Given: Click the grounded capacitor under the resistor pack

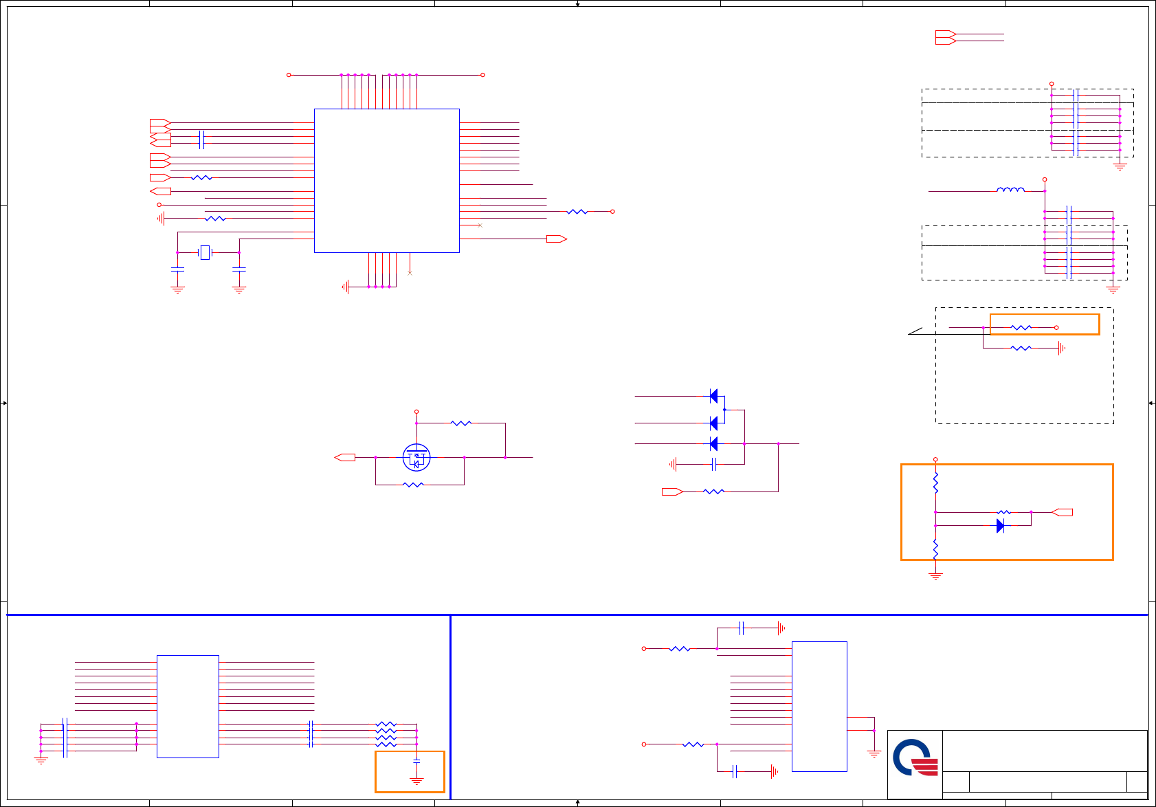Looking at the screenshot, I should tap(416, 762).
